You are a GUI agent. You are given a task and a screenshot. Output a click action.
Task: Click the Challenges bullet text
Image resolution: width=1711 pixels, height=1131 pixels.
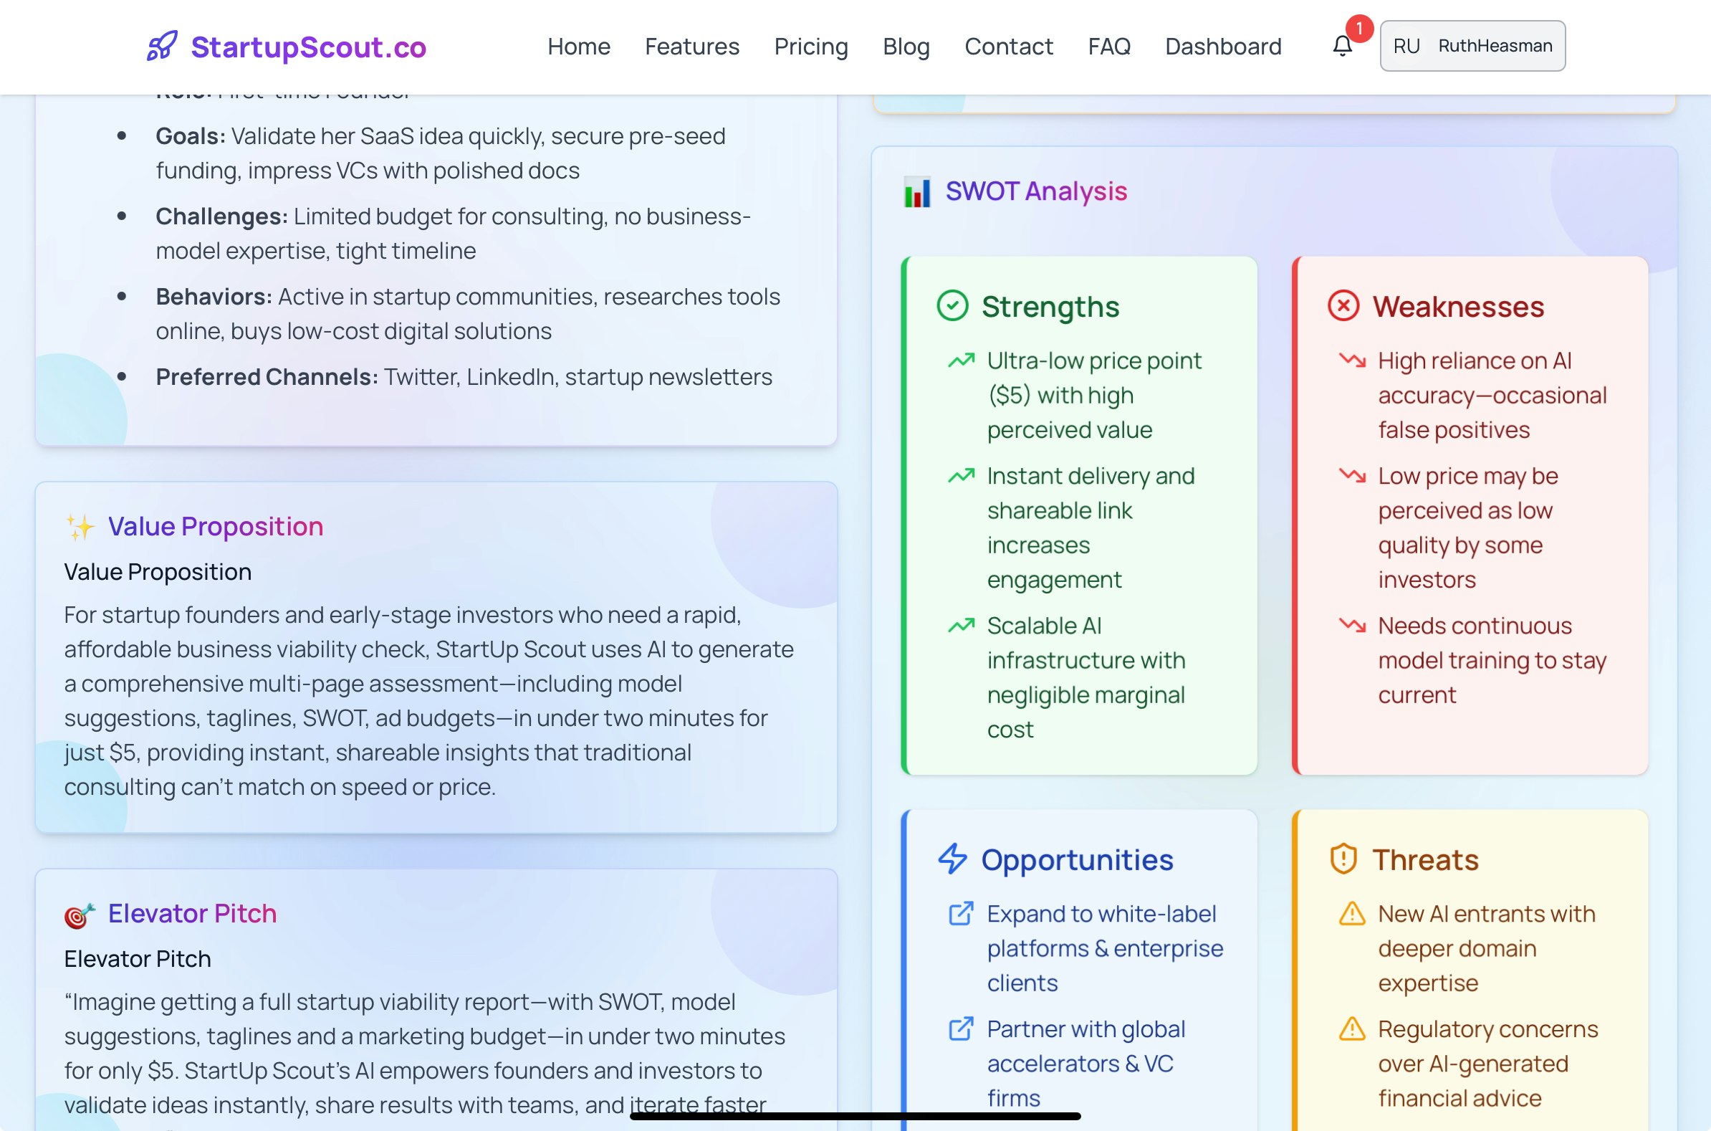tap(453, 233)
